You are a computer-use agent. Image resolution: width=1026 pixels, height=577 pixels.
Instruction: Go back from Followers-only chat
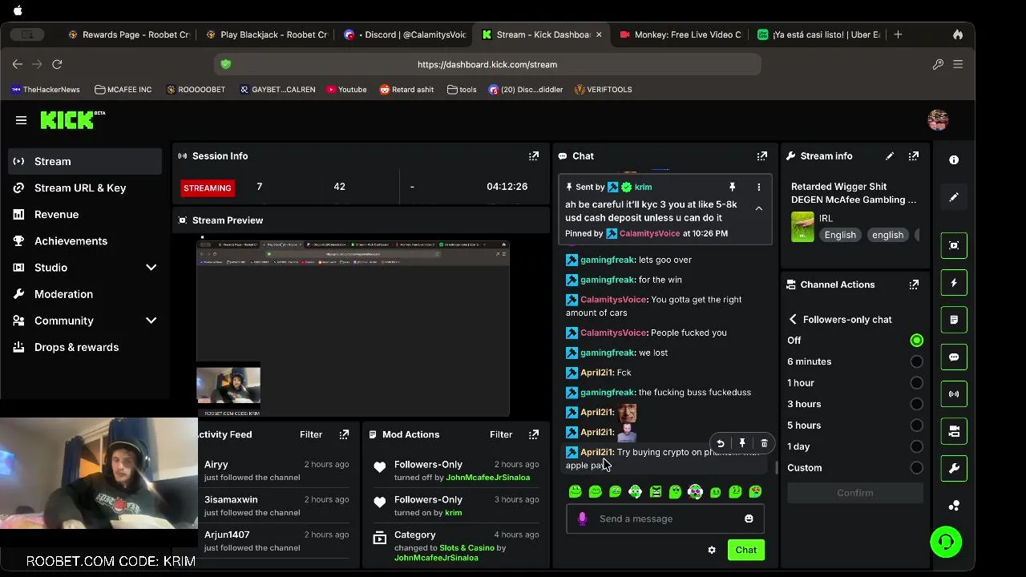coord(793,319)
